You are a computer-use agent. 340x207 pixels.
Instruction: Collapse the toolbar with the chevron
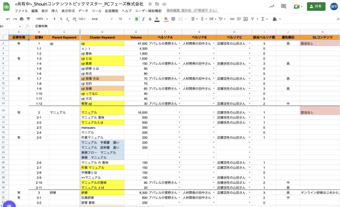[x=338, y=19]
